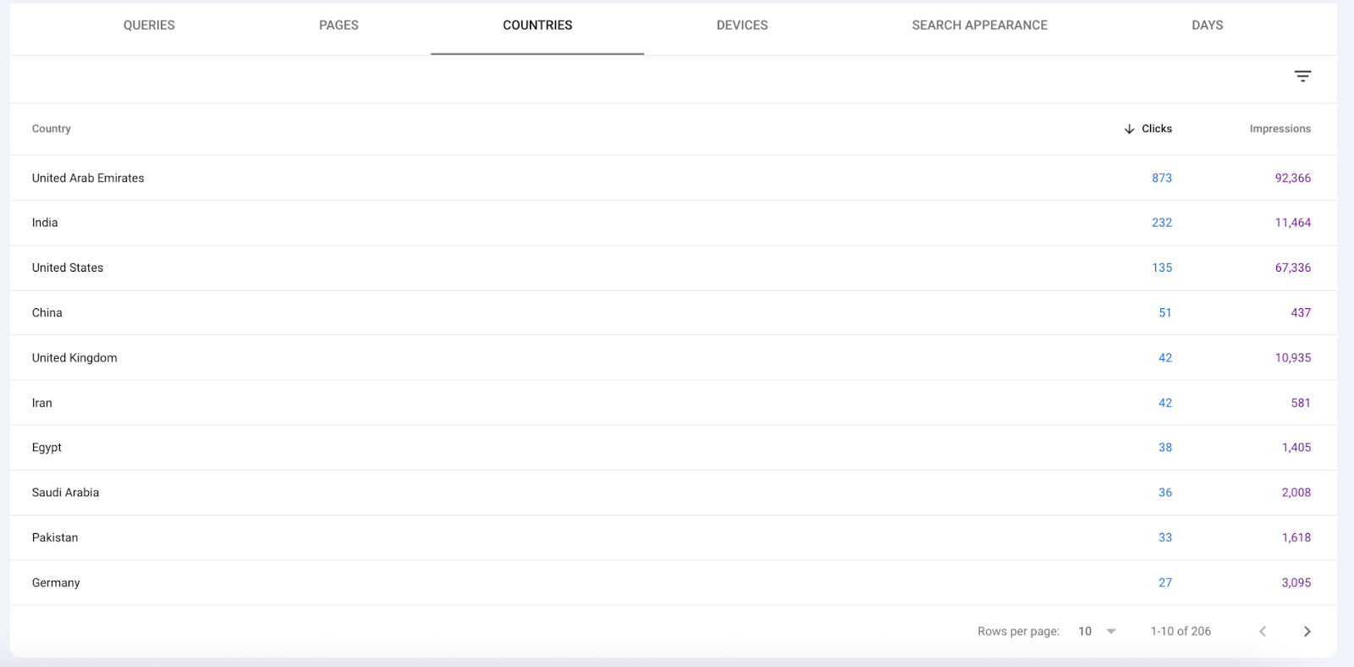Expand the rows per page dropdown
Viewport: 1354px width, 667px height.
tap(1098, 631)
